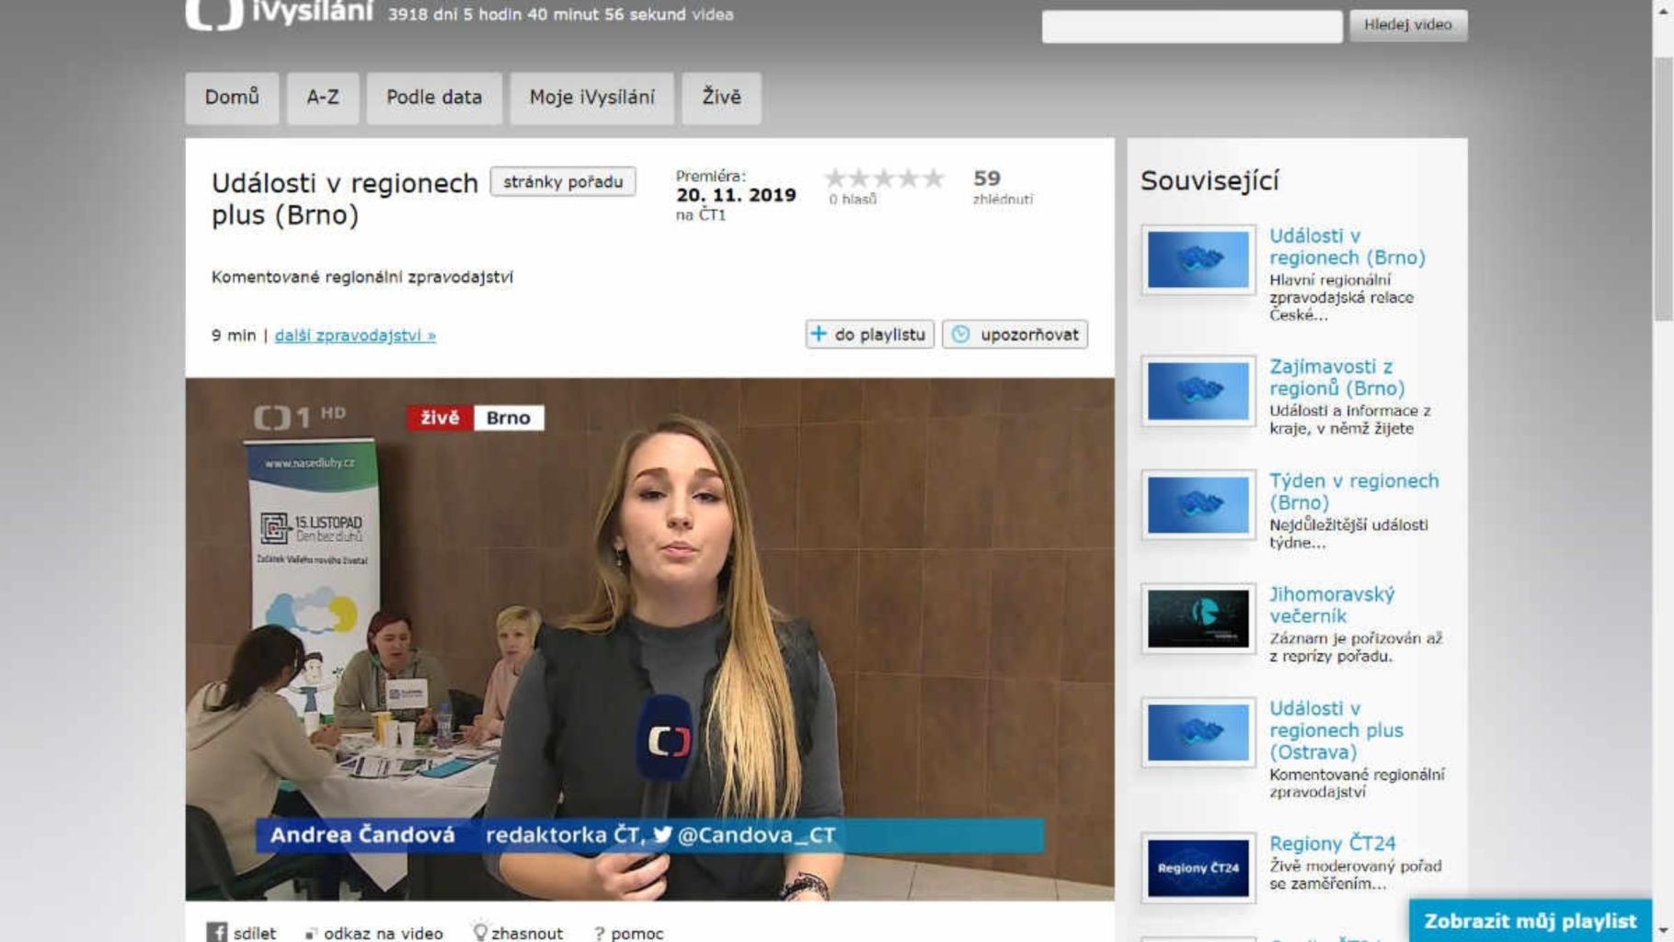Focus the video search input field
The image size is (1674, 942).
[x=1191, y=26]
